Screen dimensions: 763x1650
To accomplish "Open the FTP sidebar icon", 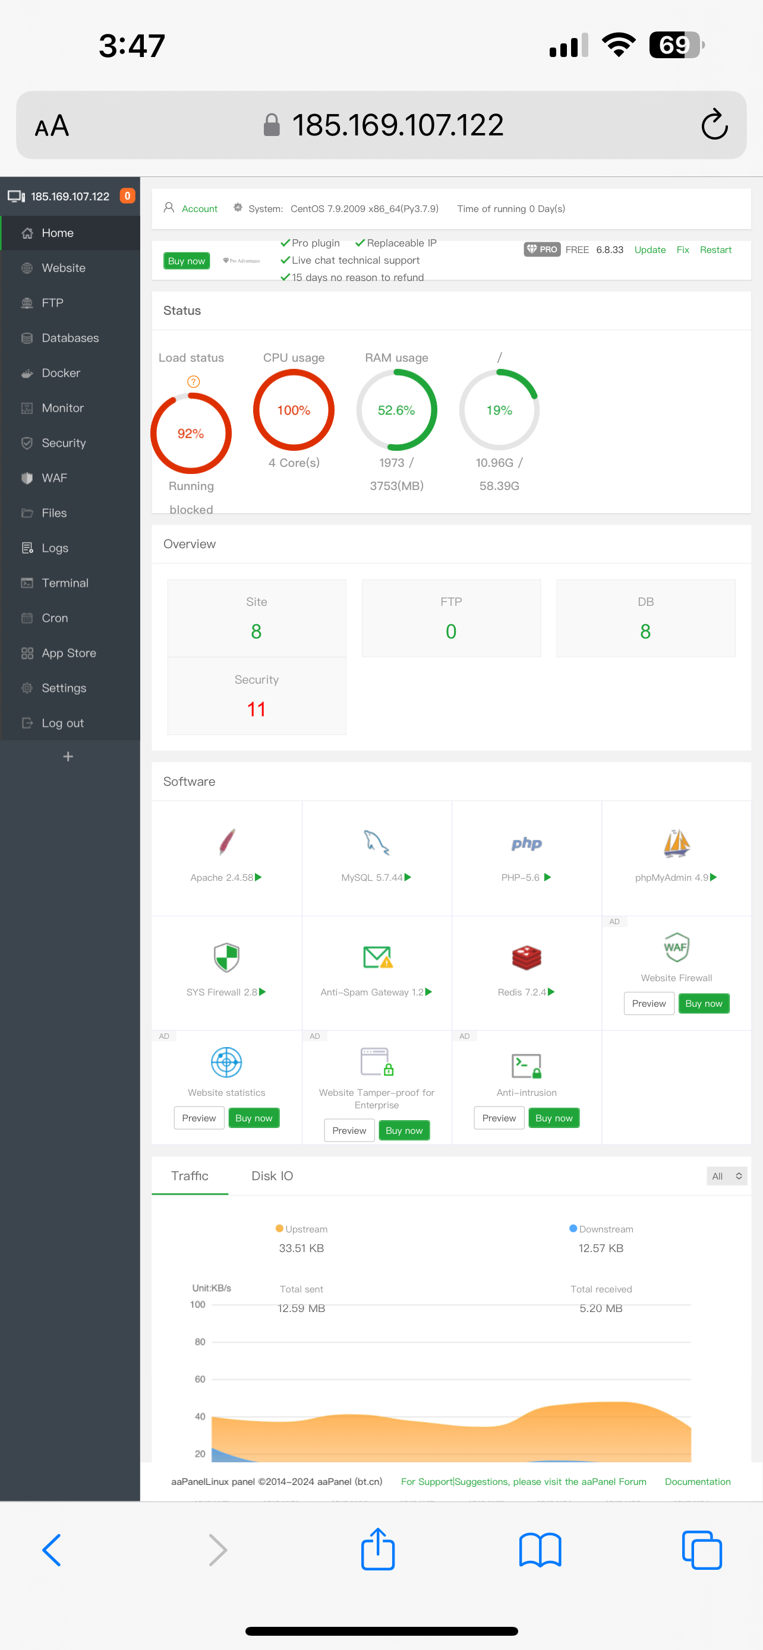I will click(27, 303).
